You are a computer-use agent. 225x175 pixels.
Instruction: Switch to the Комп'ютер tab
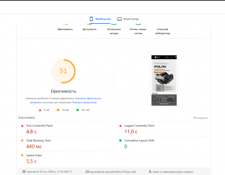click(128, 19)
